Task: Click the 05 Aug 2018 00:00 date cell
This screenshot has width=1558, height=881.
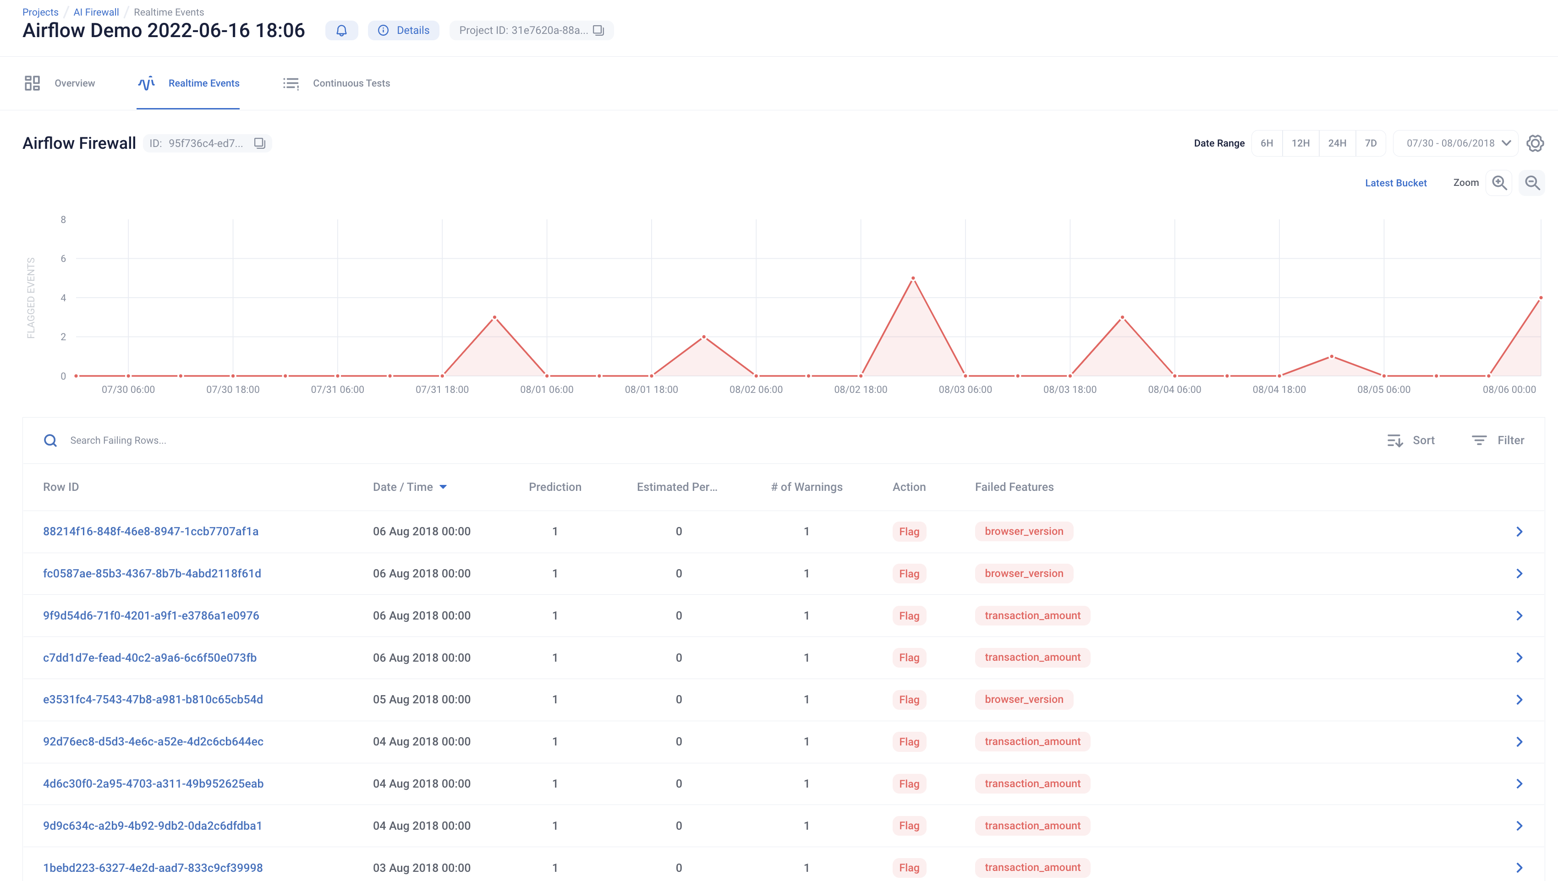Action: [x=422, y=700]
